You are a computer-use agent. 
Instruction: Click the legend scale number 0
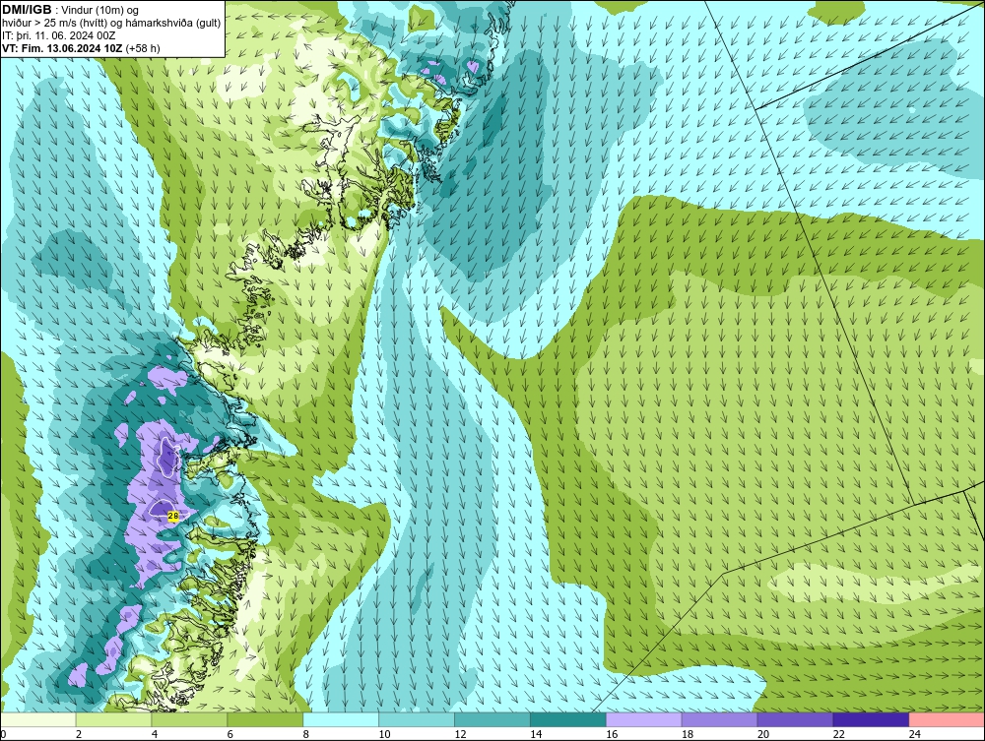[x=3, y=734]
